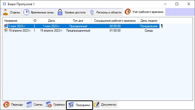Click the padlock icon for Уровни доступа

pos(60,12)
